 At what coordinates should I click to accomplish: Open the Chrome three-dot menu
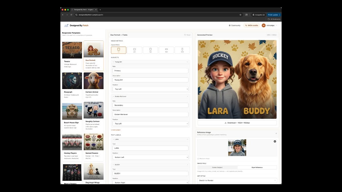pyautogui.click(x=279, y=15)
